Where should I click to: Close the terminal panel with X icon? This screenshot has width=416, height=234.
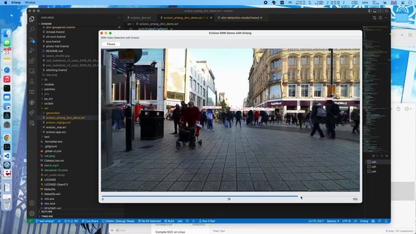pyautogui.click(x=387, y=156)
